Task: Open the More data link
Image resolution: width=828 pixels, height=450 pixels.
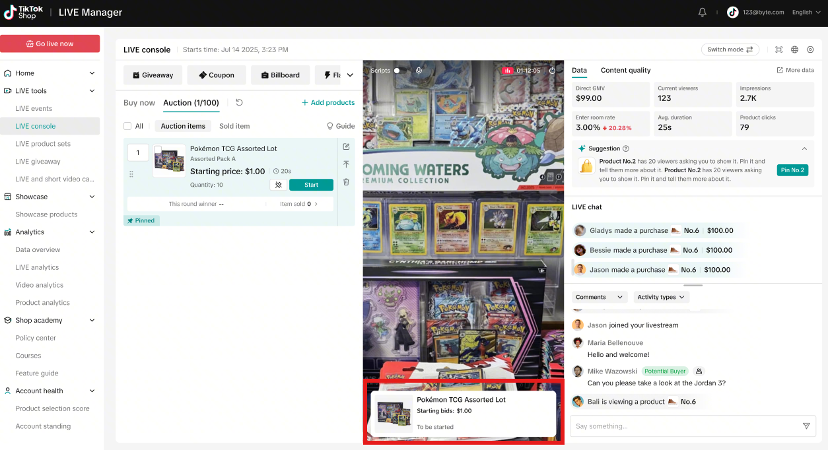Action: pyautogui.click(x=796, y=70)
